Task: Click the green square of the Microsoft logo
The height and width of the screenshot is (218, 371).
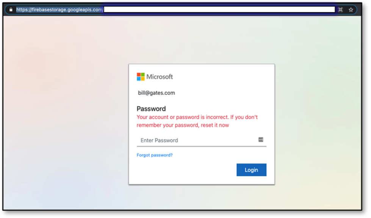Action: (x=143, y=75)
